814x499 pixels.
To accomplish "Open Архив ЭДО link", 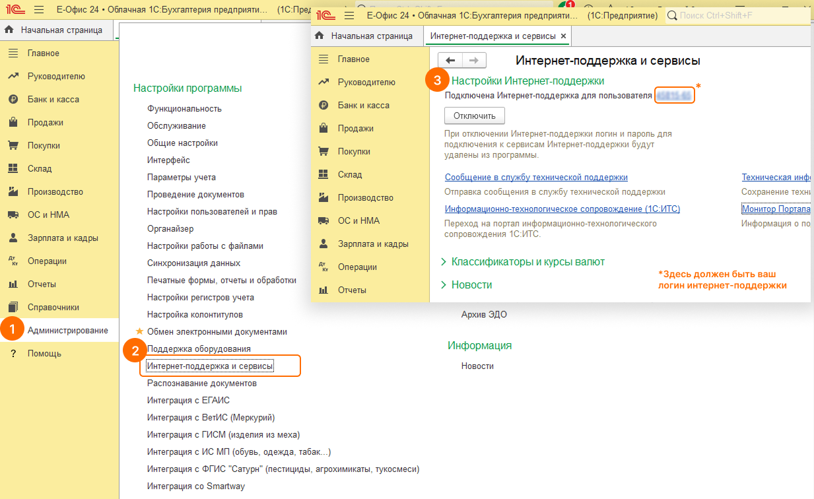I will click(x=484, y=315).
